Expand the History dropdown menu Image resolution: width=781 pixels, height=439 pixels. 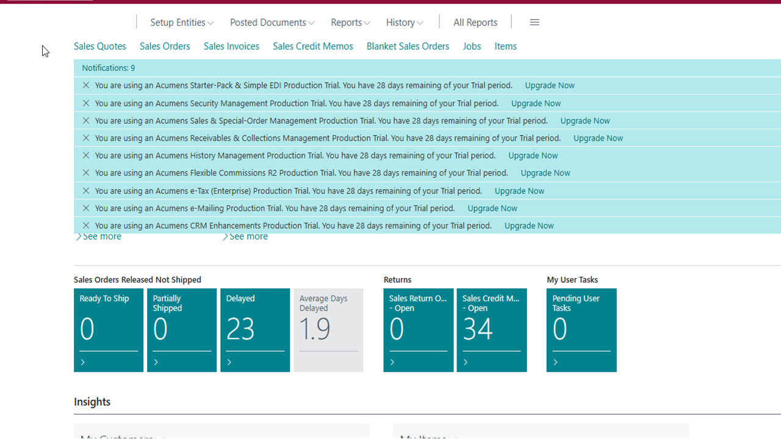tap(405, 23)
